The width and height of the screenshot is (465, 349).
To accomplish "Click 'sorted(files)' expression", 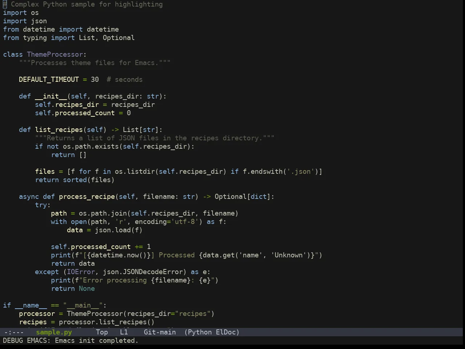I will [x=89, y=180].
